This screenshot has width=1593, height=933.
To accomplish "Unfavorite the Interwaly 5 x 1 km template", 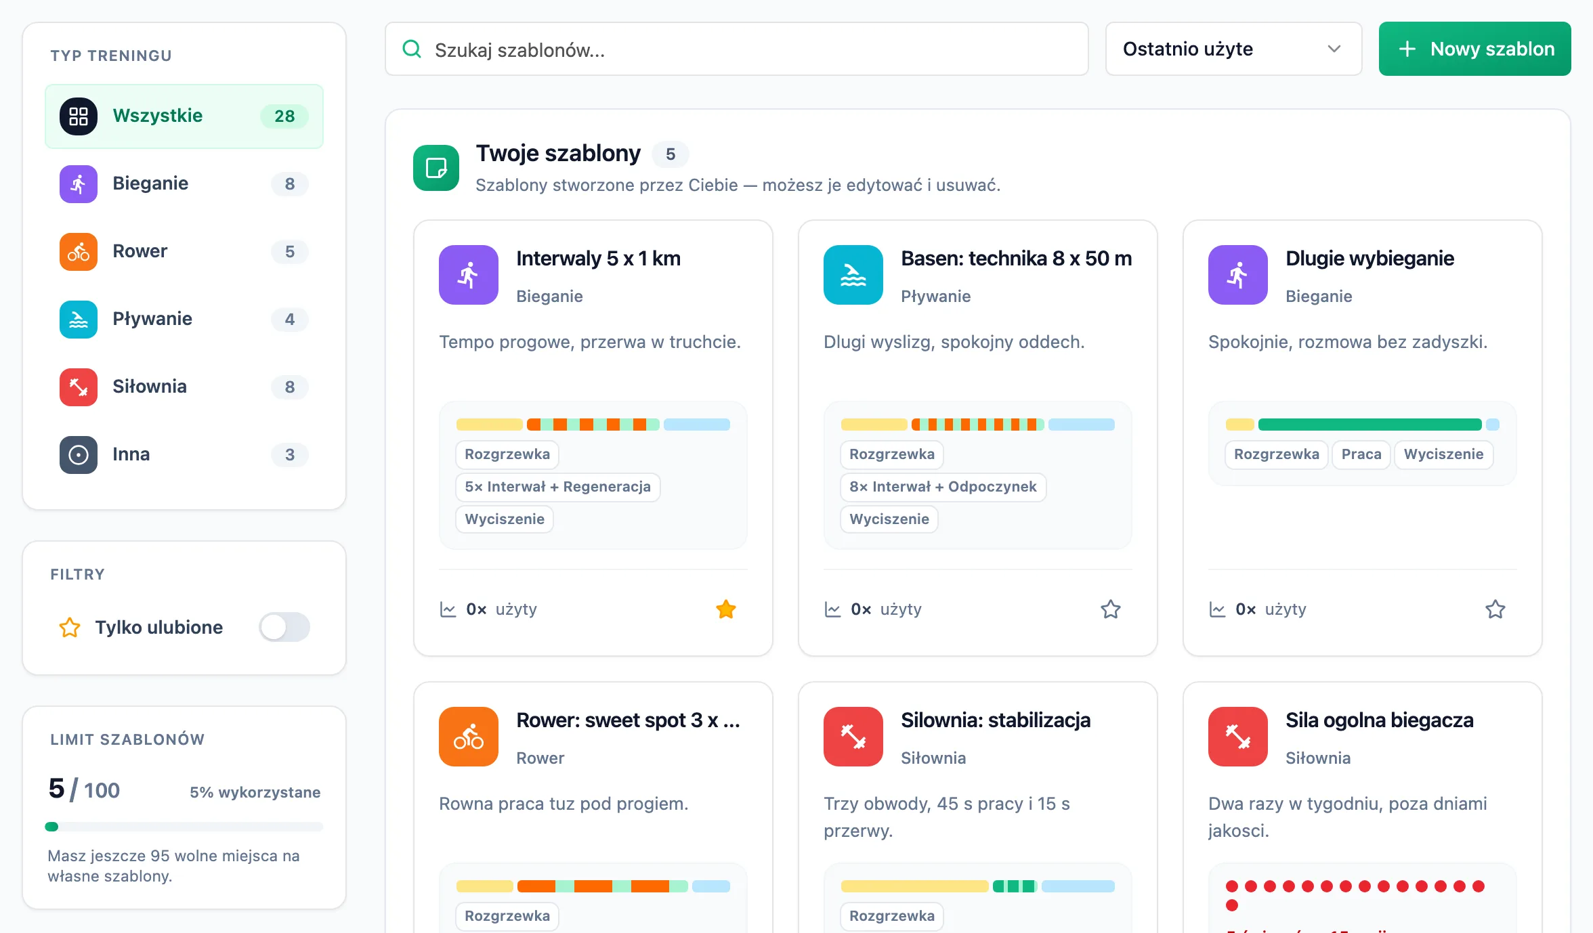I will tap(726, 609).
